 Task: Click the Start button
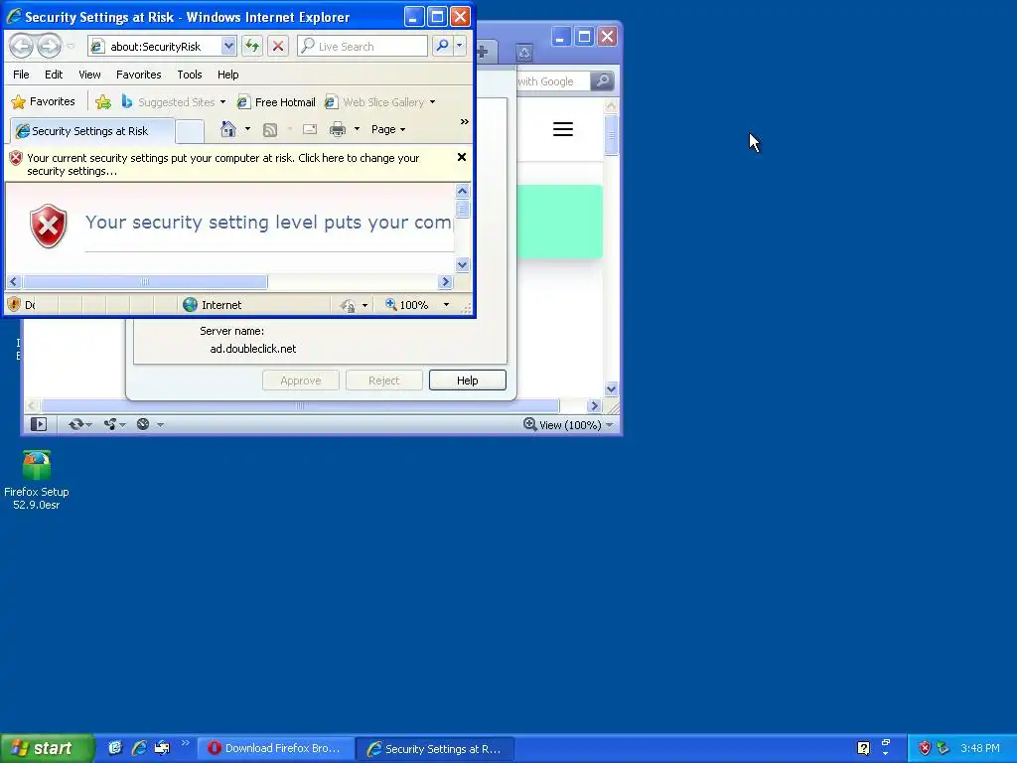(x=48, y=748)
